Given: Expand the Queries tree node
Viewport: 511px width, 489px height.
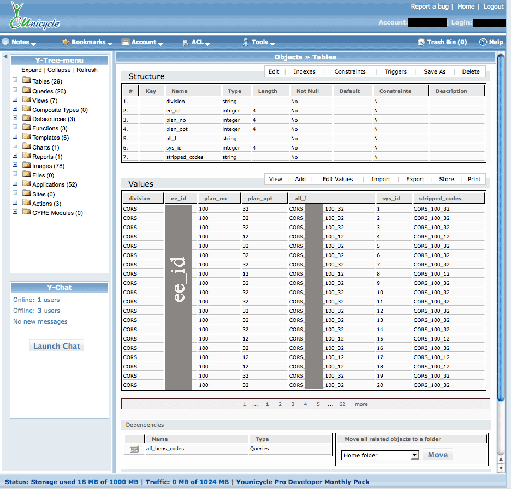Looking at the screenshot, I should coord(15,91).
